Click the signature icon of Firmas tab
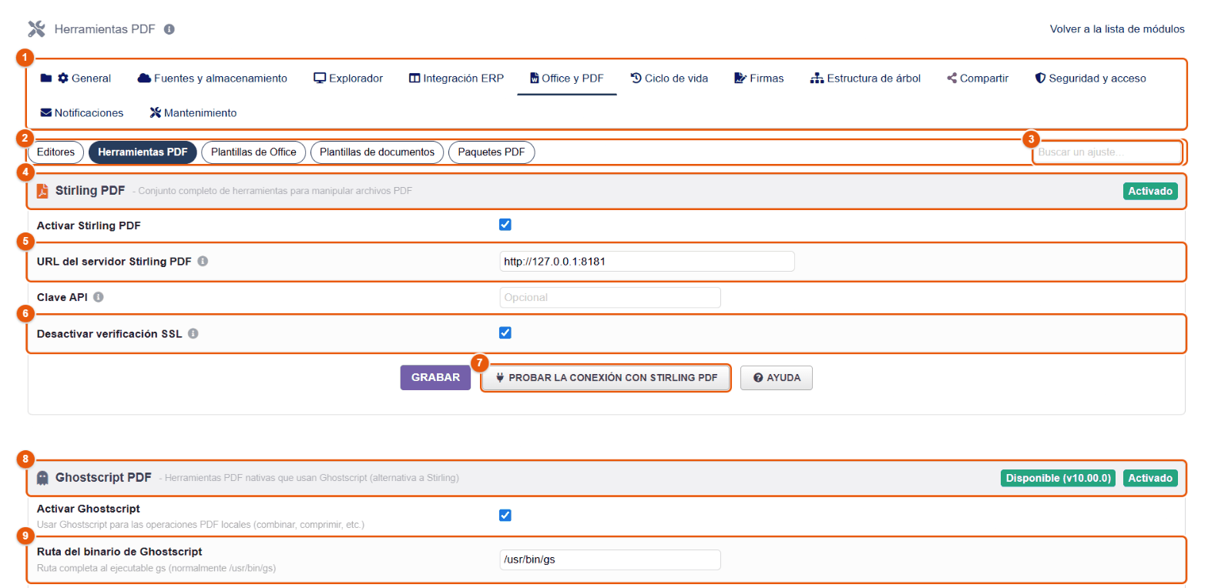 click(740, 78)
